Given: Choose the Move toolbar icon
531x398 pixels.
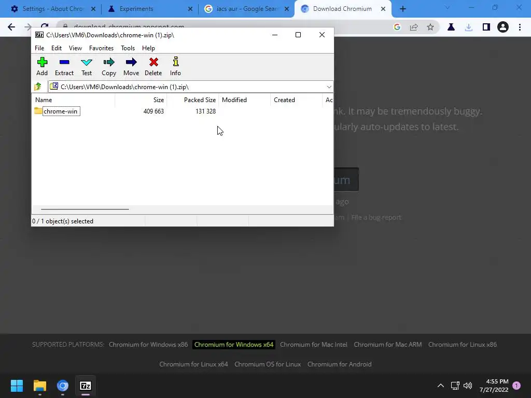Looking at the screenshot, I should click(131, 66).
